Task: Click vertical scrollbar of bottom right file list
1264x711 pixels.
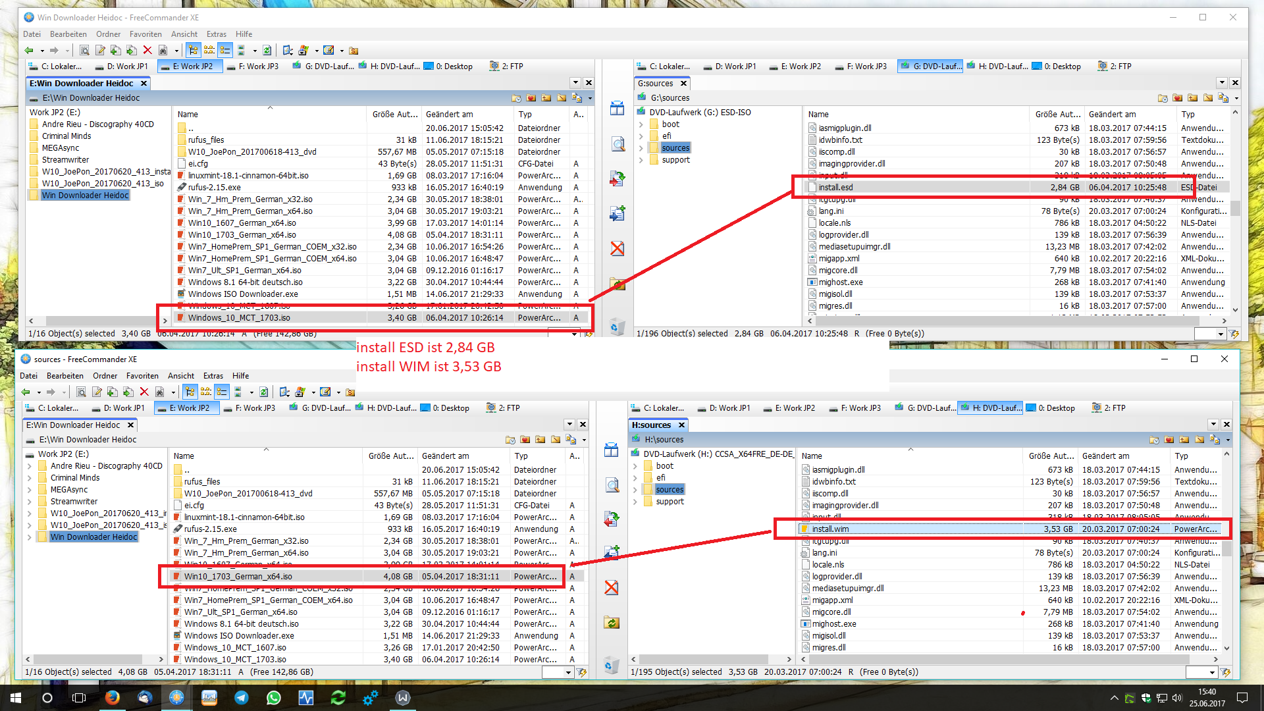Action: [x=1227, y=550]
